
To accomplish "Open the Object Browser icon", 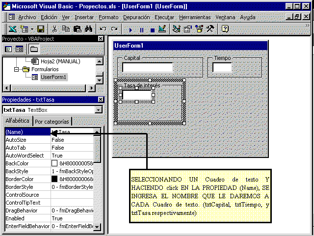I will 199,29.
